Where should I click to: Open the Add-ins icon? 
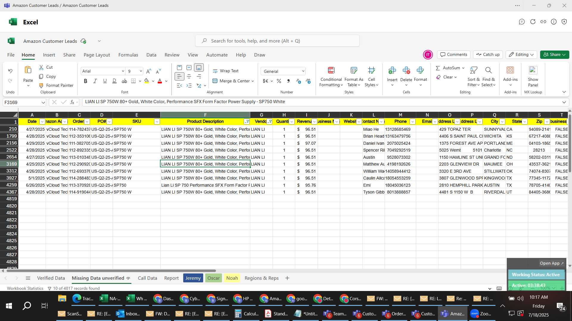click(x=510, y=70)
